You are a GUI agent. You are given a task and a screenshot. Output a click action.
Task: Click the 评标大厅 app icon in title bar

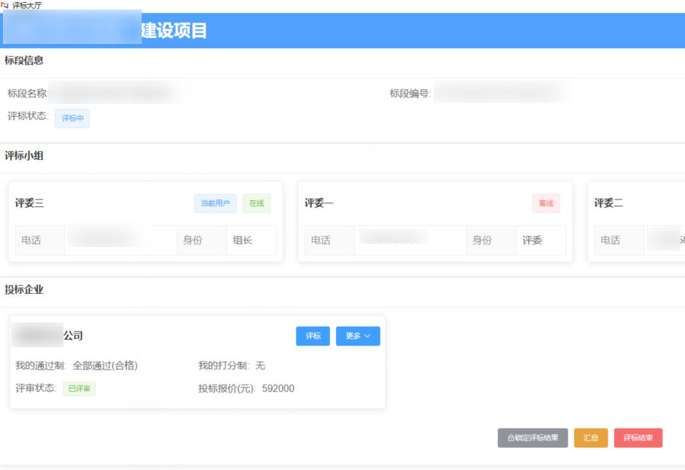5,5
